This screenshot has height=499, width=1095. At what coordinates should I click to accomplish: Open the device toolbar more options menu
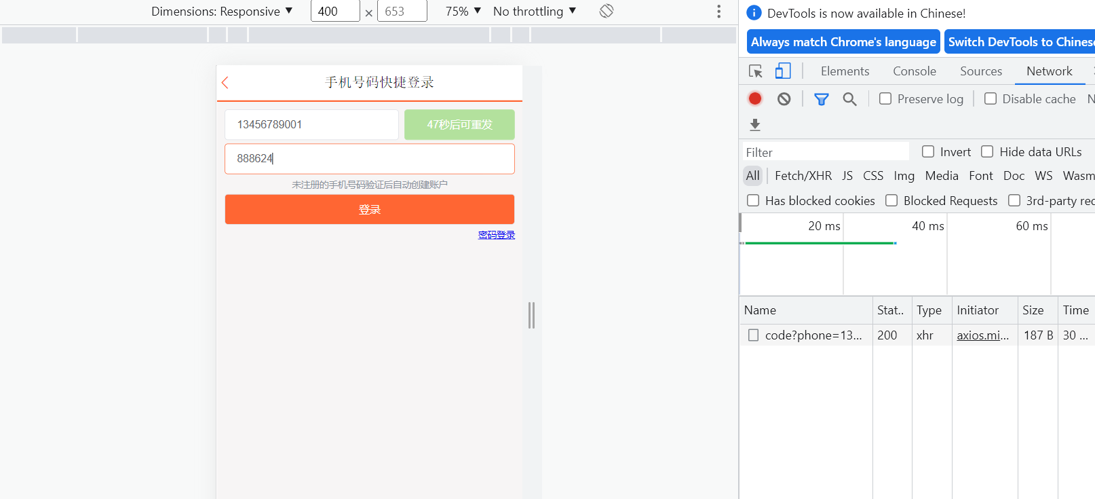(719, 12)
